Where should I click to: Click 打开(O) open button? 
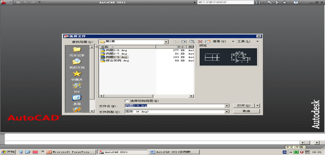click(245, 106)
